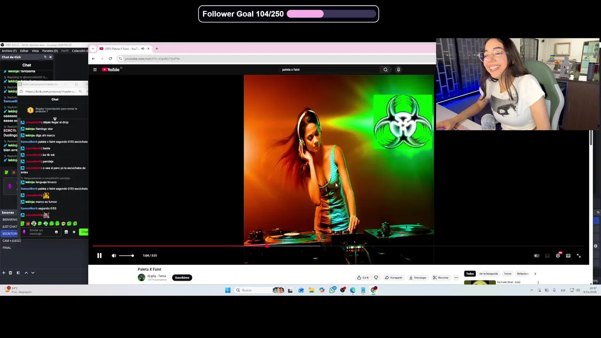The image size is (601, 338).
Task: Focus the YouTube search box
Action: [x=329, y=69]
